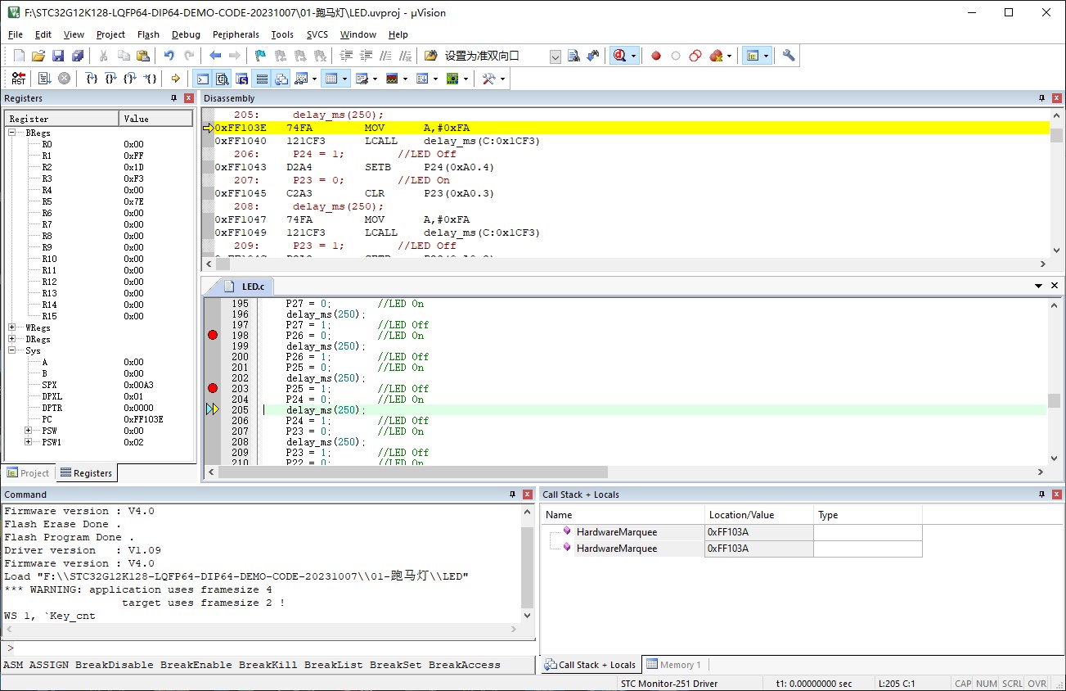1066x691 pixels.
Task: Toggle the breakpoint on line 203
Action: pyautogui.click(x=213, y=388)
